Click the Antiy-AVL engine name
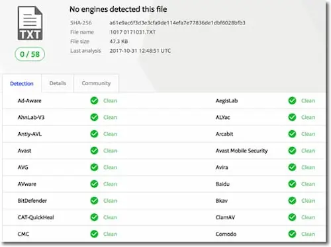 [30, 134]
